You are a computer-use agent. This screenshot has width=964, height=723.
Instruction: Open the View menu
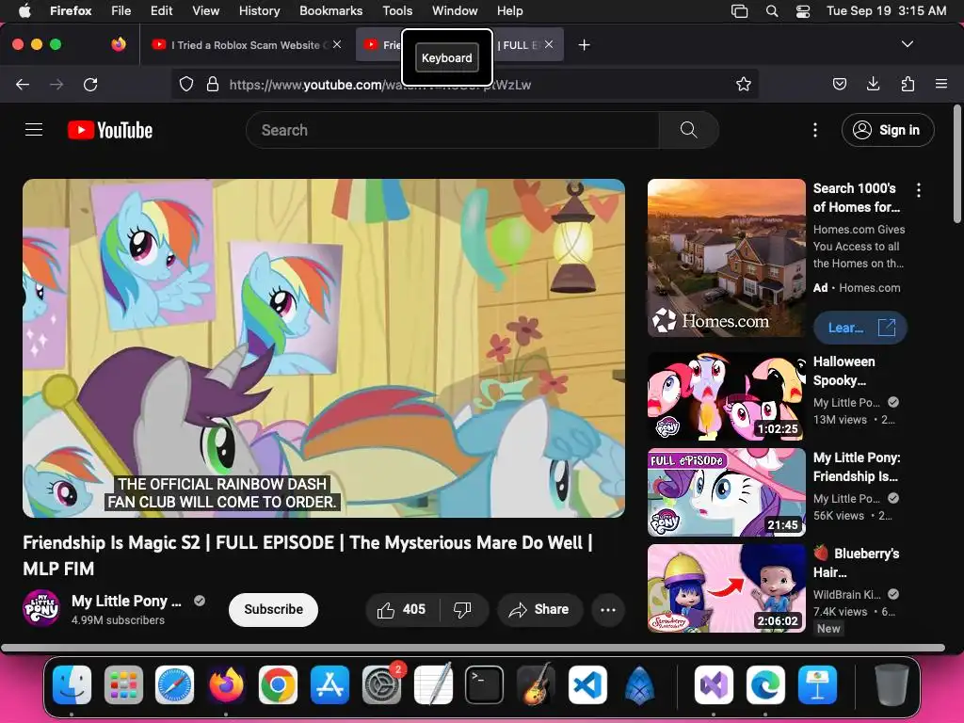(205, 11)
